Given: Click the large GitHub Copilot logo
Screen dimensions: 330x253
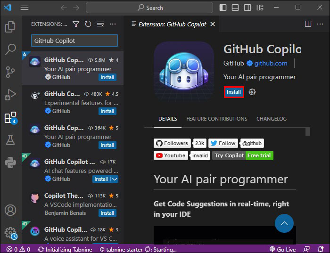Looking at the screenshot, I should (x=184, y=72).
